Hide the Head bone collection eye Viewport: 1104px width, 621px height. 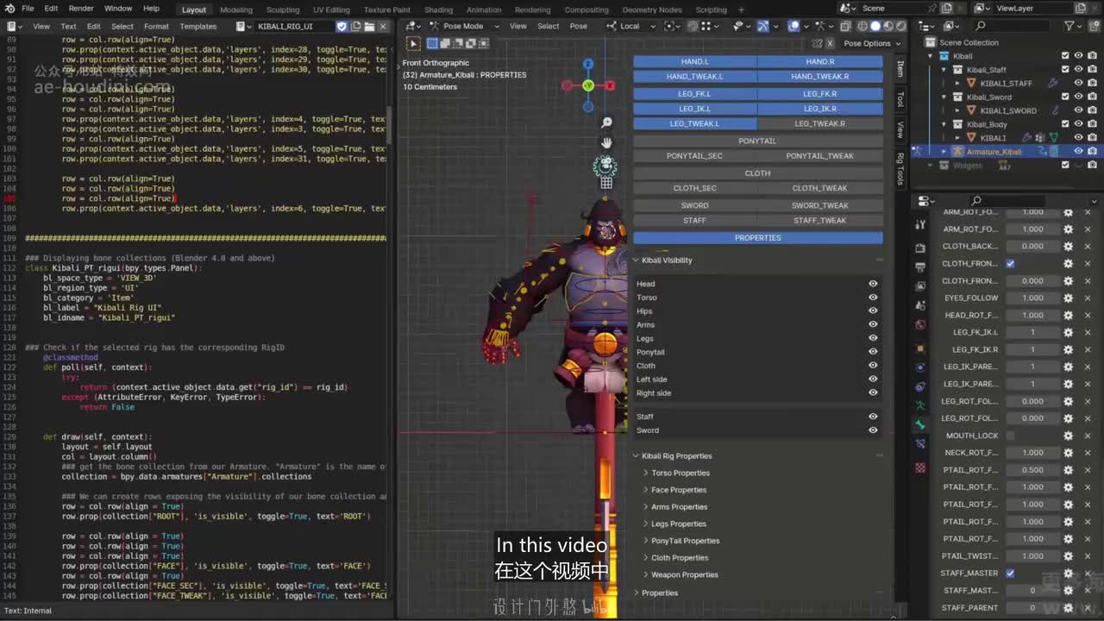pos(873,284)
